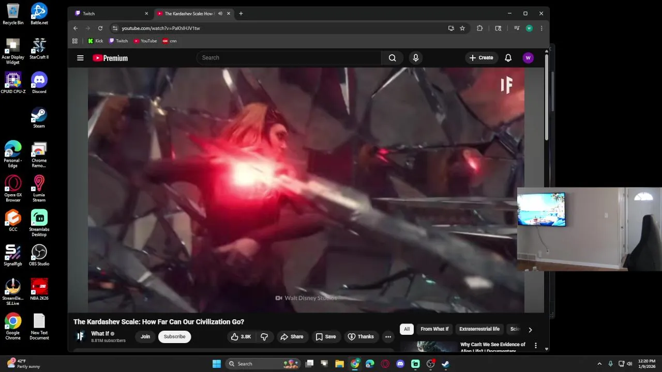Open the Chrome apps grid in bookmarks bar
662x372 pixels.
pyautogui.click(x=75, y=41)
